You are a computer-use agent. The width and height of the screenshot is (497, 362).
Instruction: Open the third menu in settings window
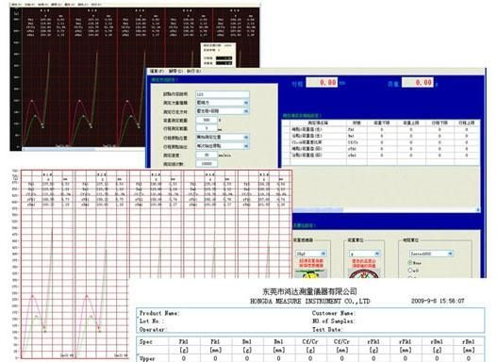(194, 71)
